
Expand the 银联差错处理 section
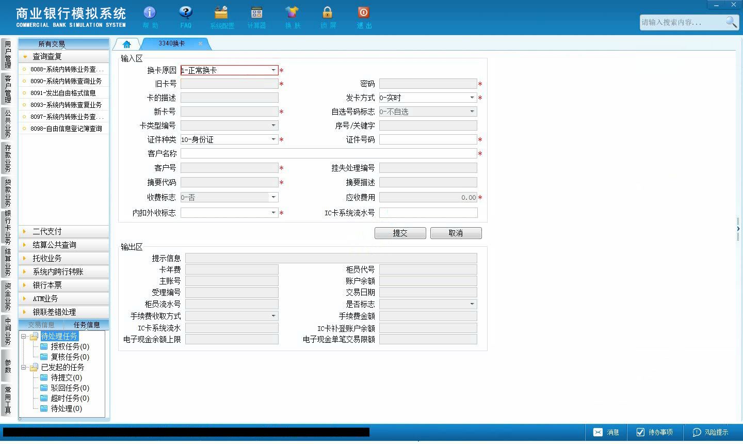(x=64, y=312)
